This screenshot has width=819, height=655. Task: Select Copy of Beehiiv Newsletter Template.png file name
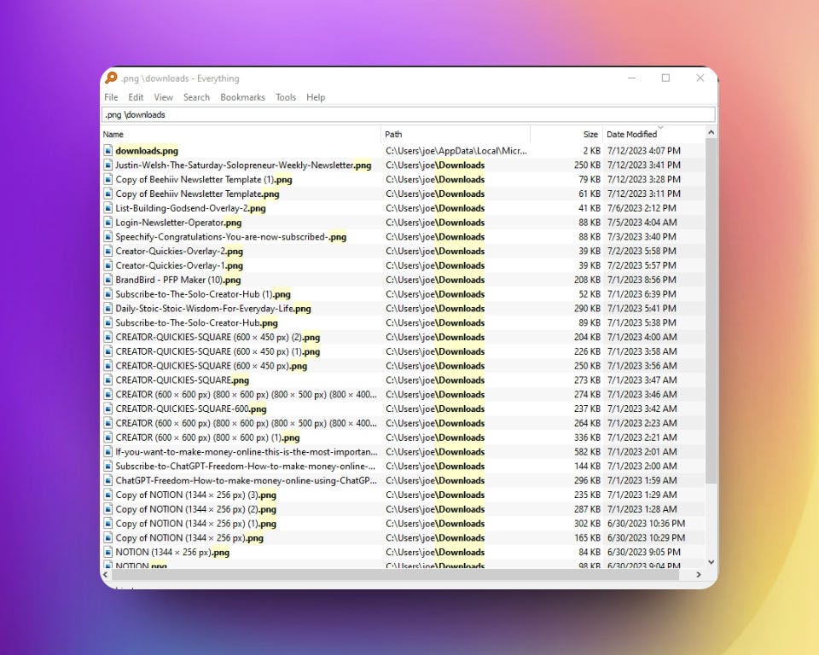coord(197,194)
